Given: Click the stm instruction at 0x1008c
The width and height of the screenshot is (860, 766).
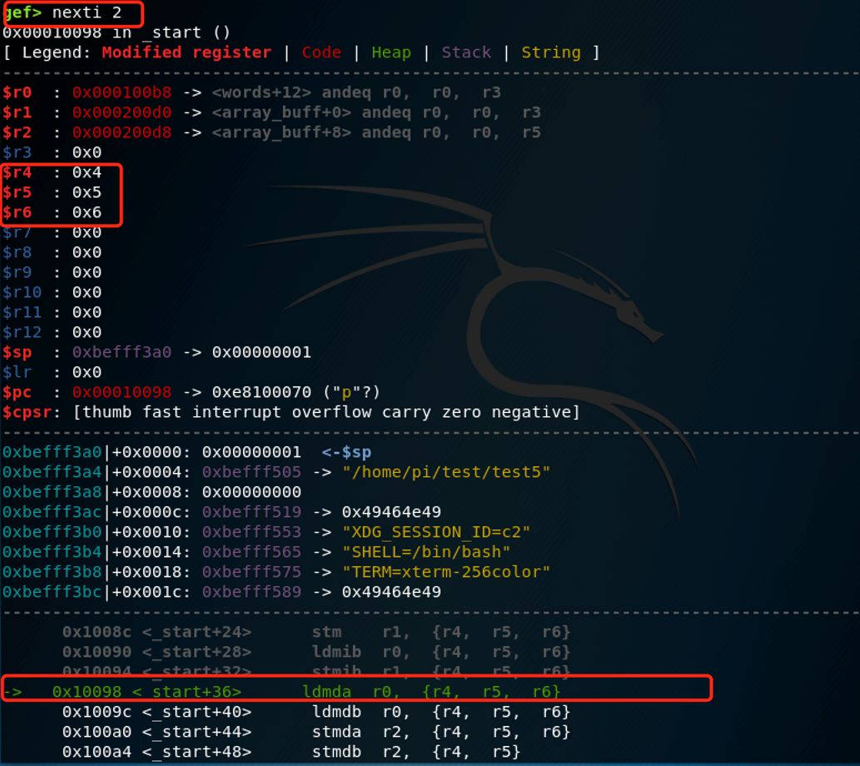Looking at the screenshot, I should (x=316, y=632).
